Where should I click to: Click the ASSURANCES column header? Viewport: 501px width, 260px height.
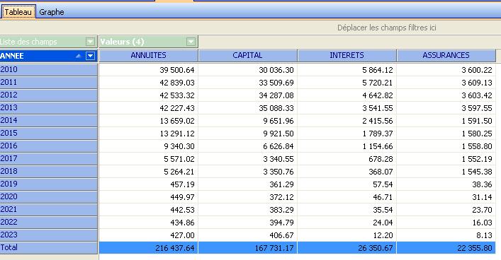[x=446, y=55]
